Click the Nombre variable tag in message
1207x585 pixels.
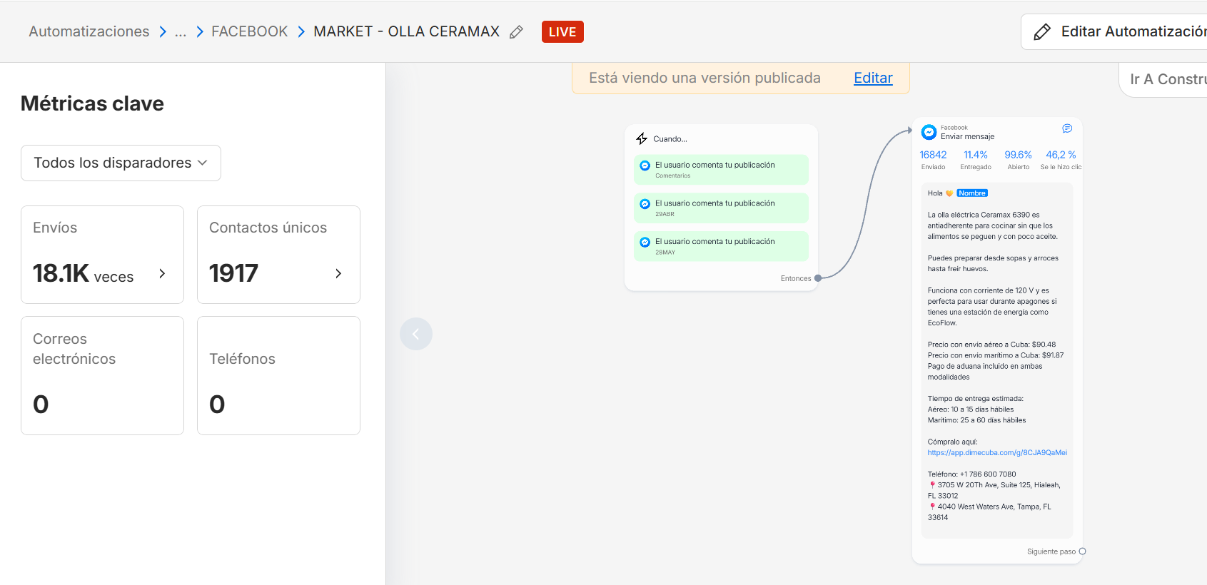[x=972, y=193]
